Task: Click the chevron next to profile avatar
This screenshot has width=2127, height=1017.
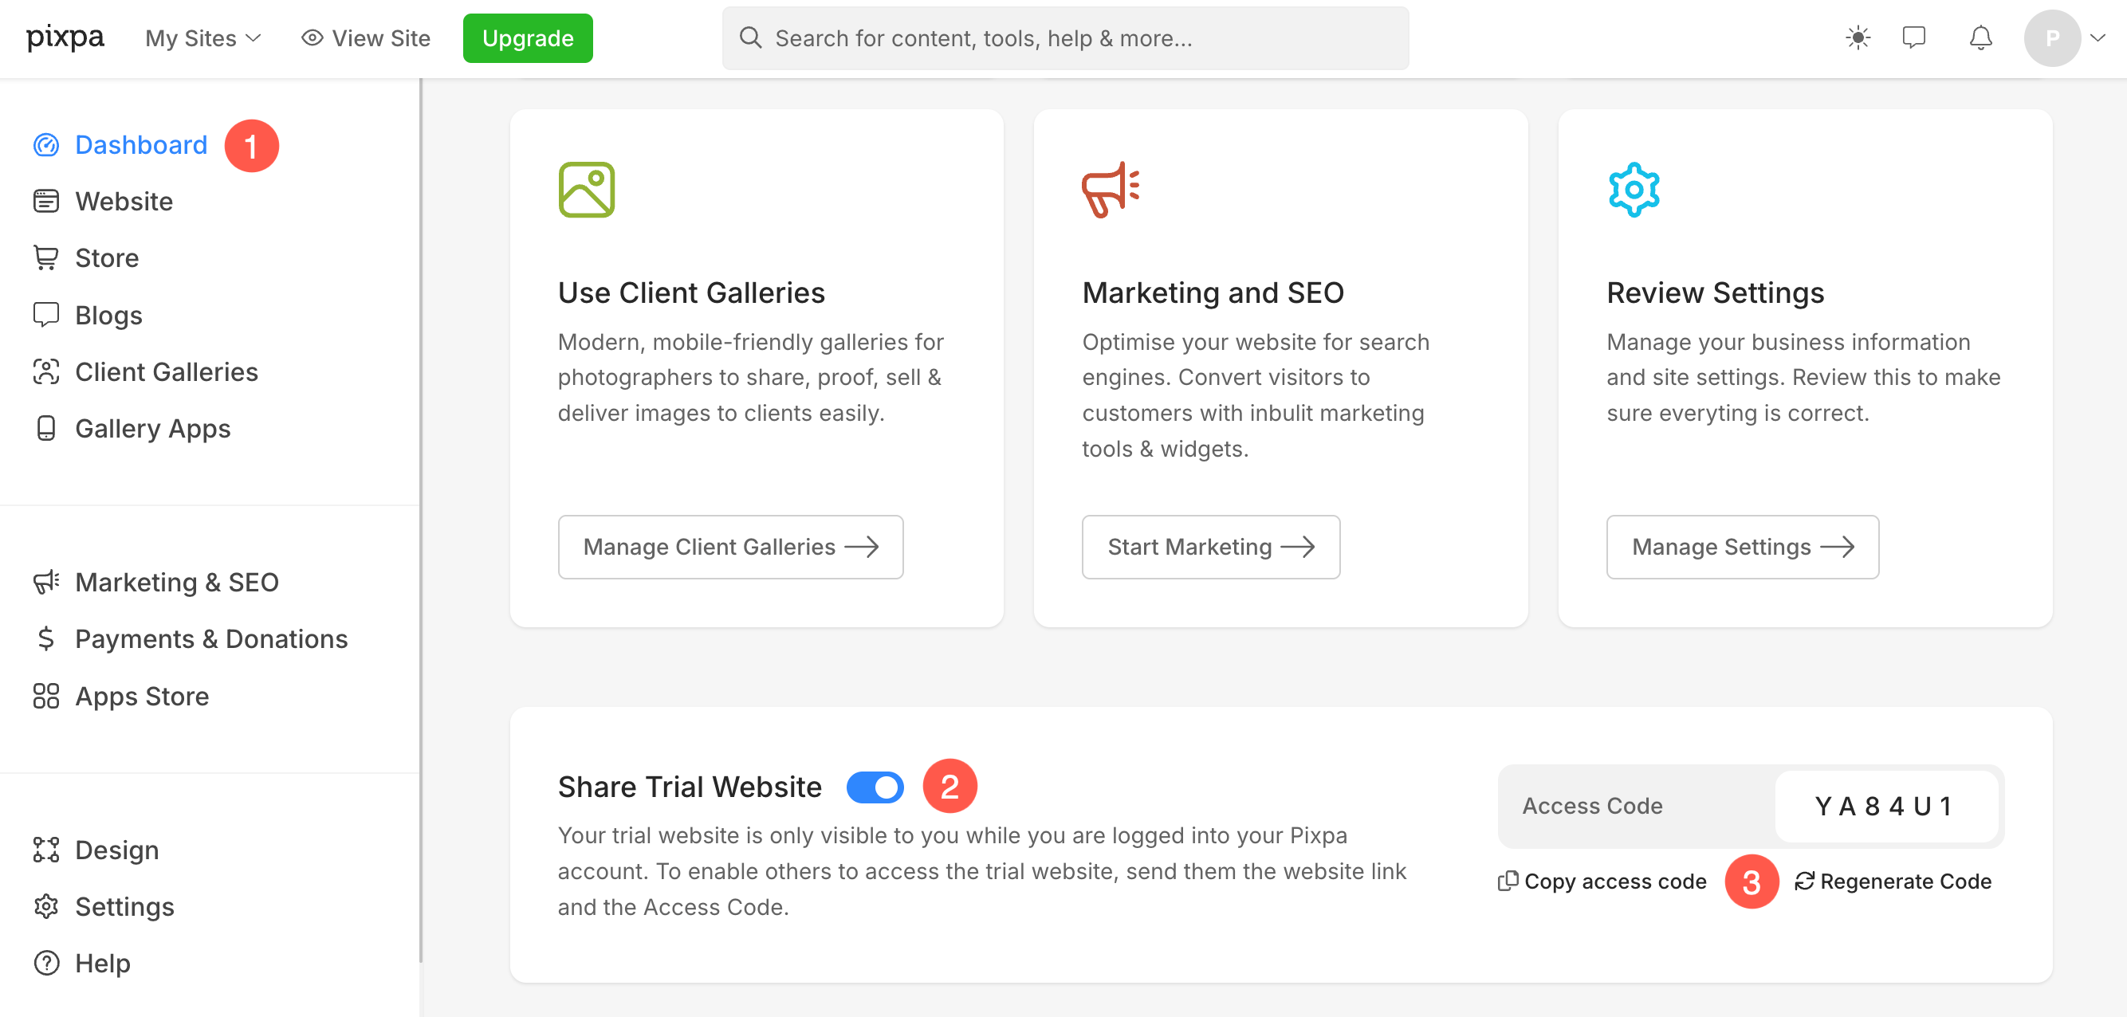Action: pyautogui.click(x=2098, y=38)
